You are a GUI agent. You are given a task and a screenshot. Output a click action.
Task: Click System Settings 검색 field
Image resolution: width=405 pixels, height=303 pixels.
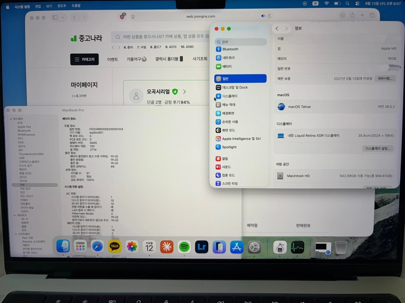click(x=240, y=42)
